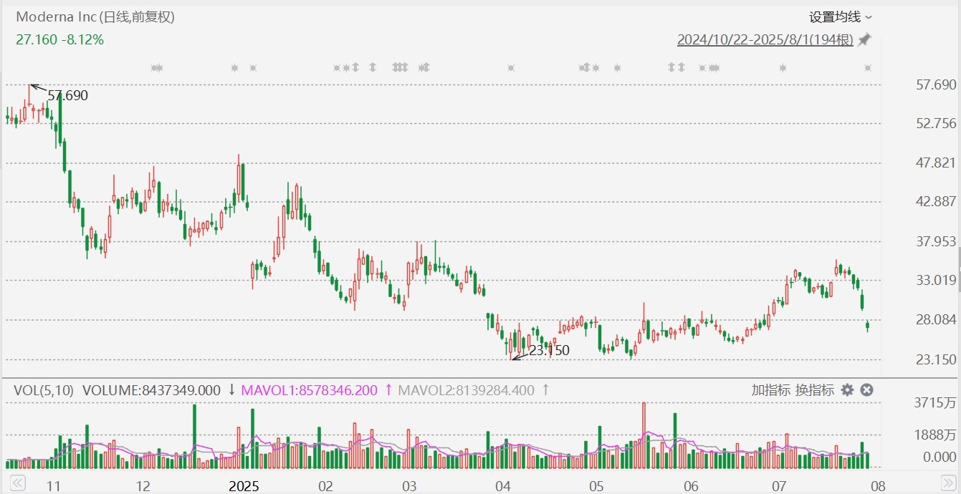Screen dimensions: 961x494
Task: Click the date range 2024/10/22-2025/8/1(194根) link
Action: pyautogui.click(x=765, y=40)
